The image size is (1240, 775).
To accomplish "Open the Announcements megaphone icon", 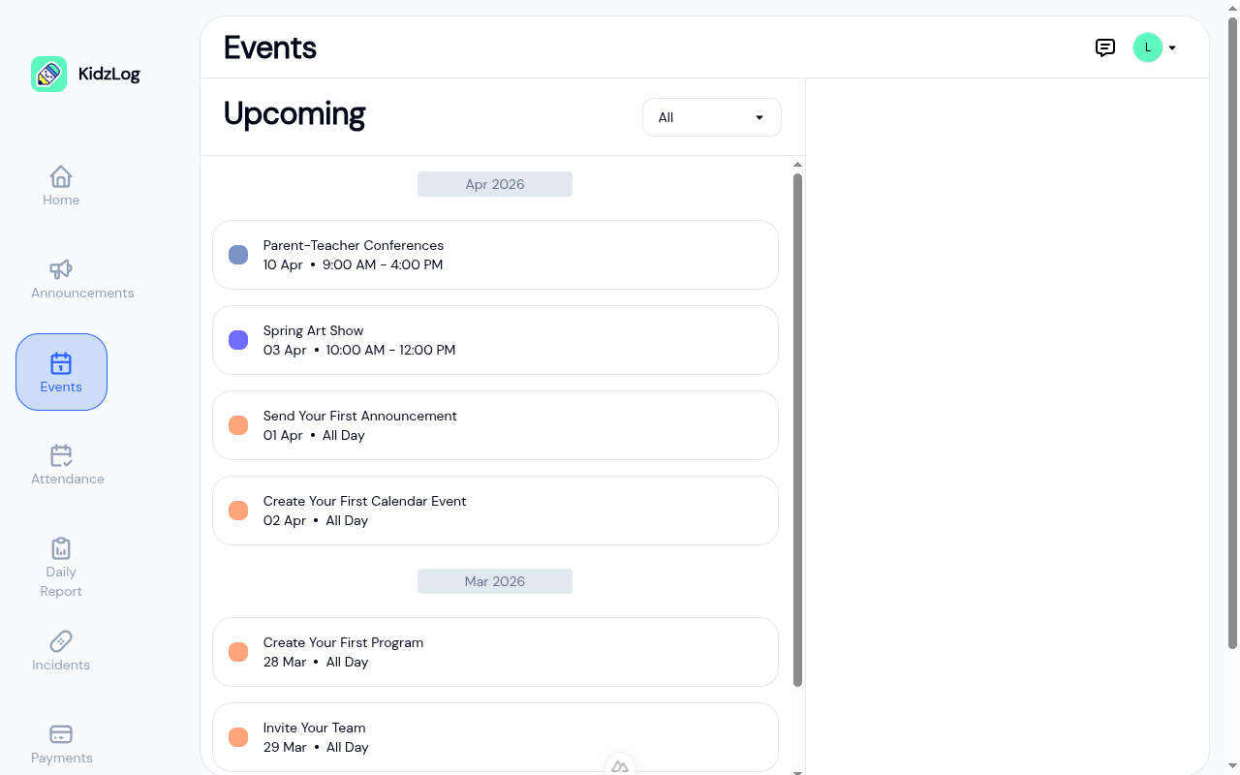I will point(61,269).
